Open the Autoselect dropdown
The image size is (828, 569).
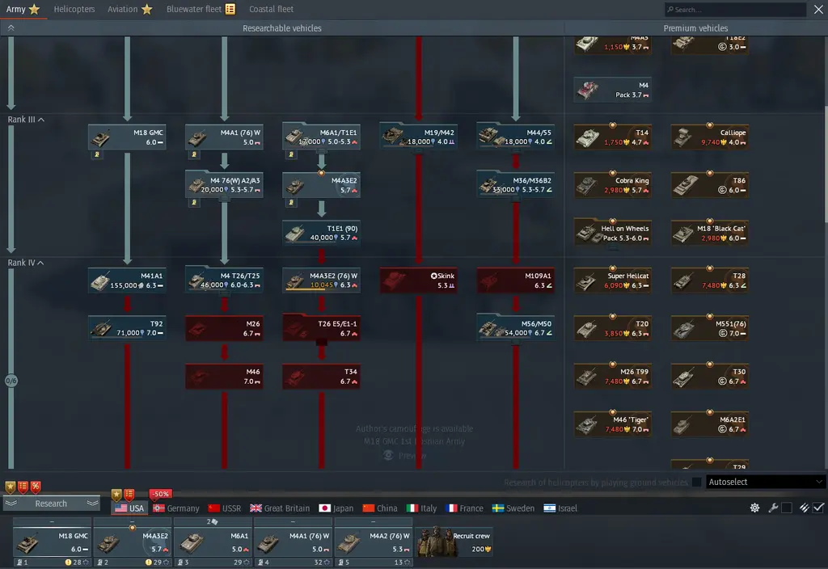[765, 482]
